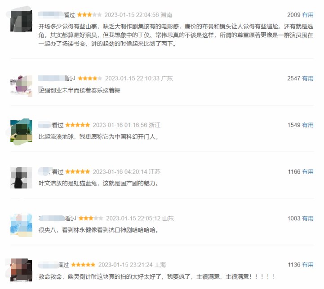Open the avatar of the Guangdong reviewer
Screen dimensions: 324x289
coord(21,85)
